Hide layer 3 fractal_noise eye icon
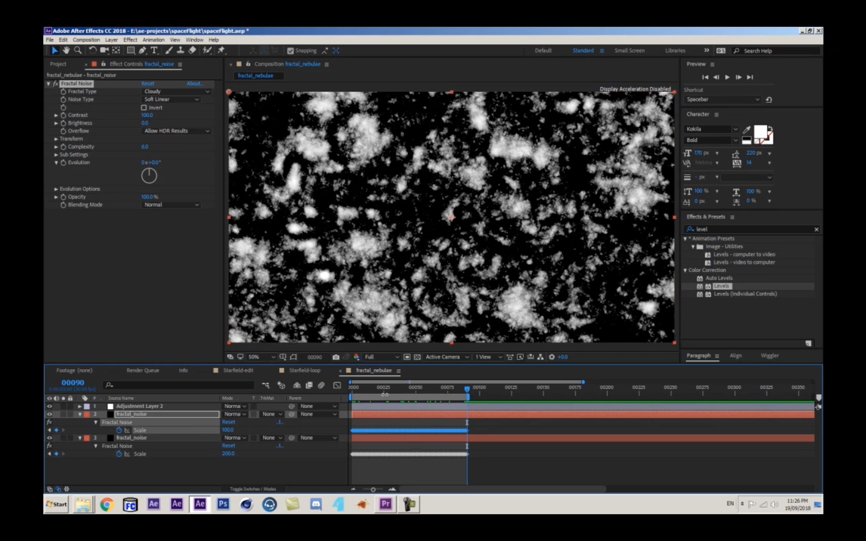Viewport: 866px width, 541px height. (x=49, y=438)
